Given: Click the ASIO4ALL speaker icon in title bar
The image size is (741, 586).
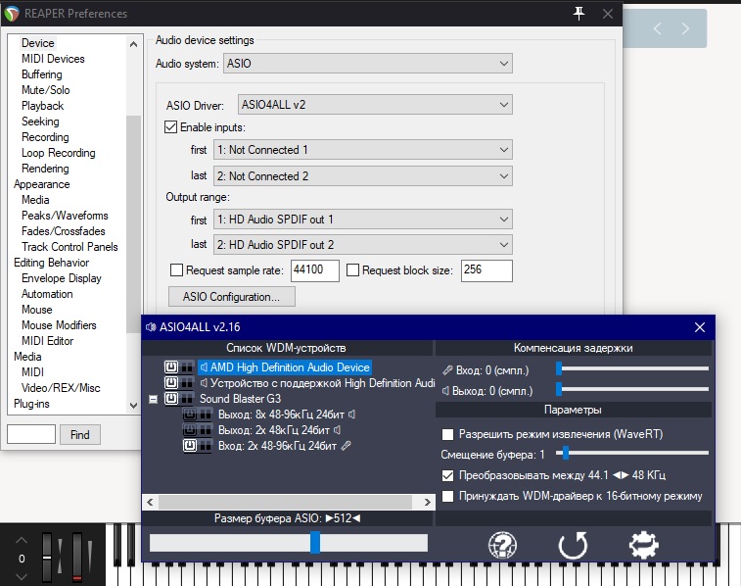Looking at the screenshot, I should [151, 327].
